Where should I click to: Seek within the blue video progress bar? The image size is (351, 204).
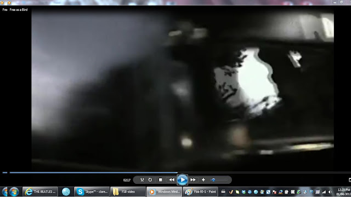point(94,172)
